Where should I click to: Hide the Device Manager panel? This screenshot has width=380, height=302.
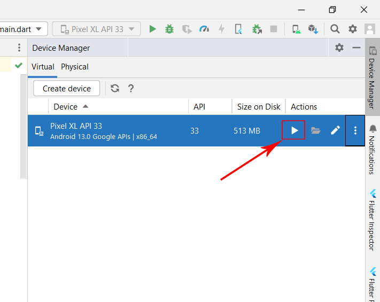(x=356, y=48)
